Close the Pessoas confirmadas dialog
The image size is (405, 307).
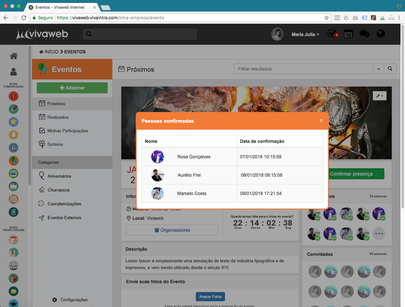coord(321,120)
